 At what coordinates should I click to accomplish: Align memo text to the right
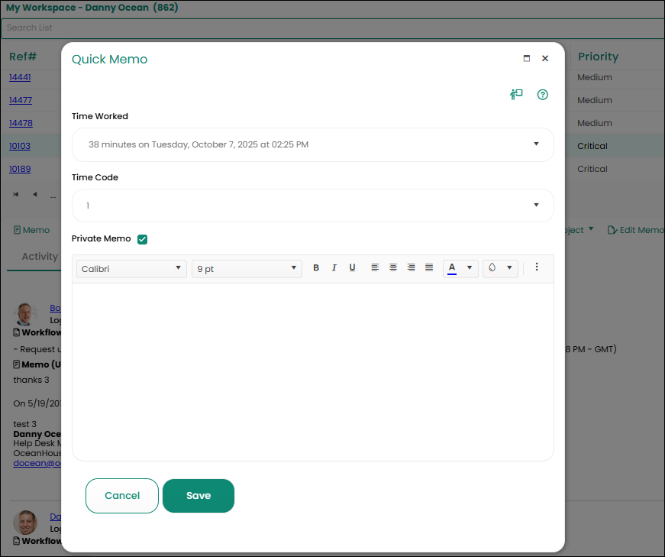tap(412, 268)
